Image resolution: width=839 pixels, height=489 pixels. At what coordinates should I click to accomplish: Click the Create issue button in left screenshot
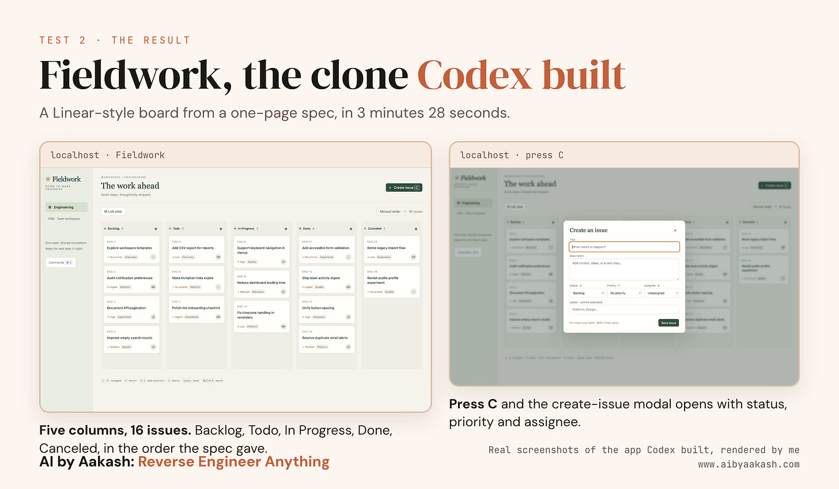click(404, 187)
